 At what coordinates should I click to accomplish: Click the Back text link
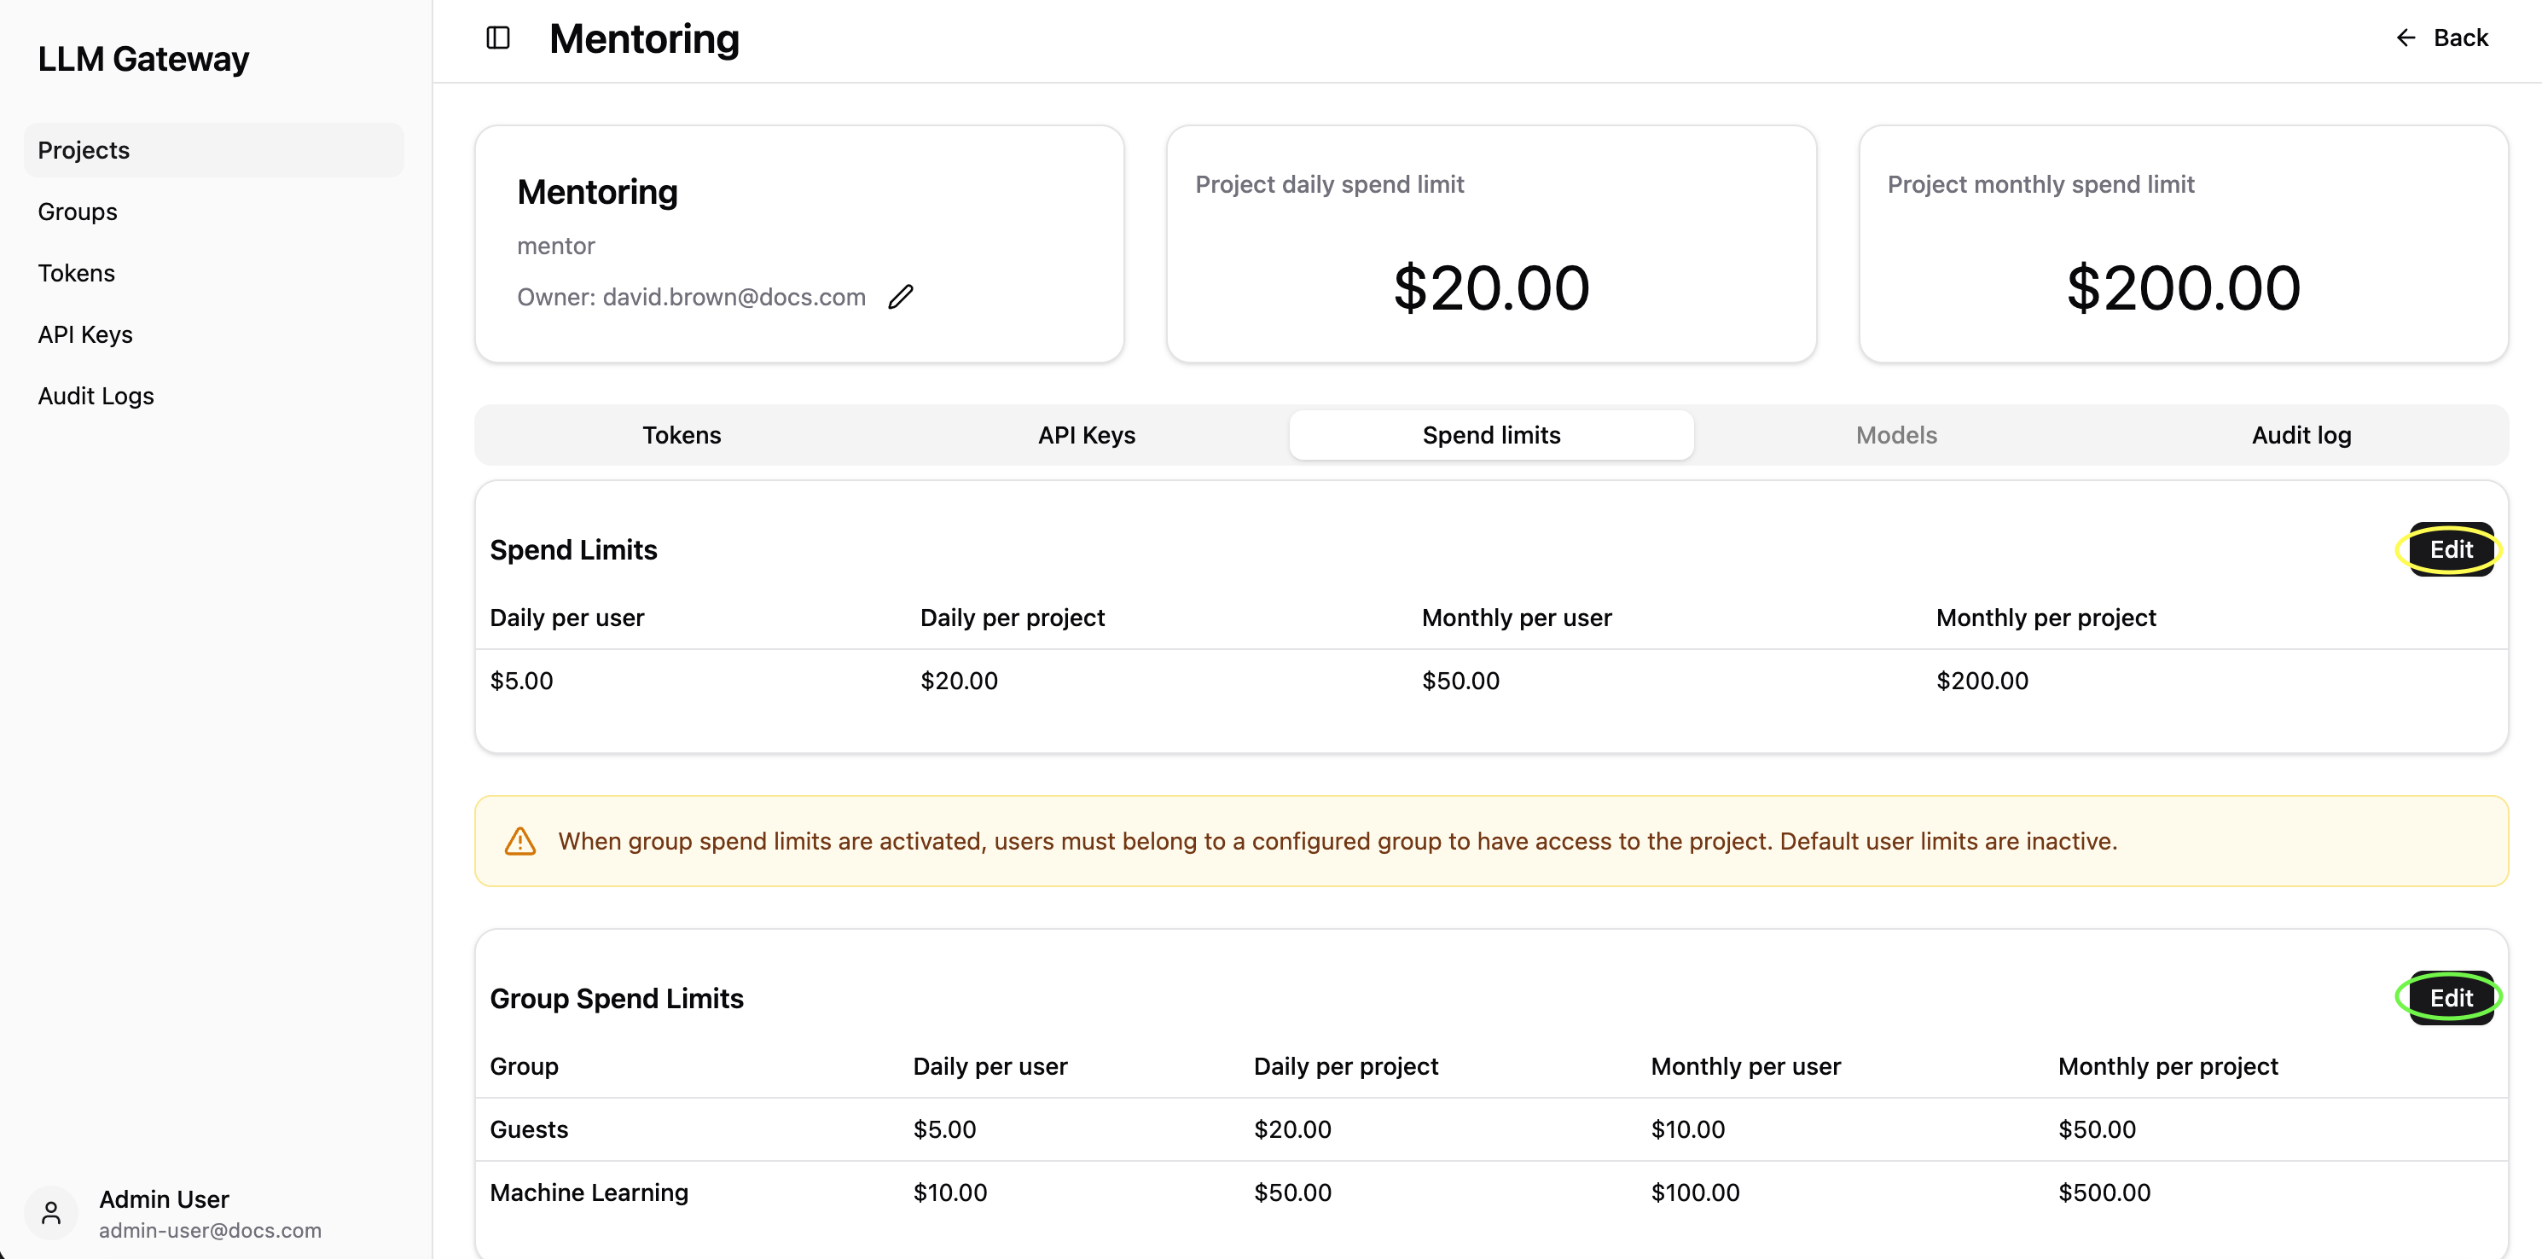click(2461, 38)
